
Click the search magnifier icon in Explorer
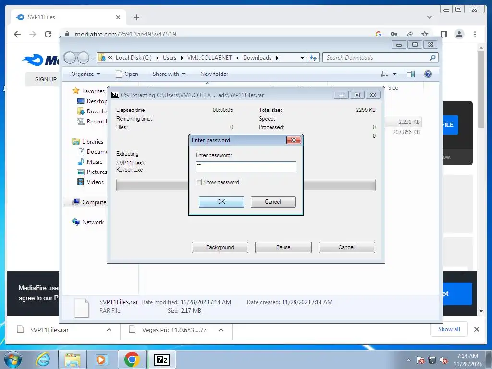(x=433, y=58)
